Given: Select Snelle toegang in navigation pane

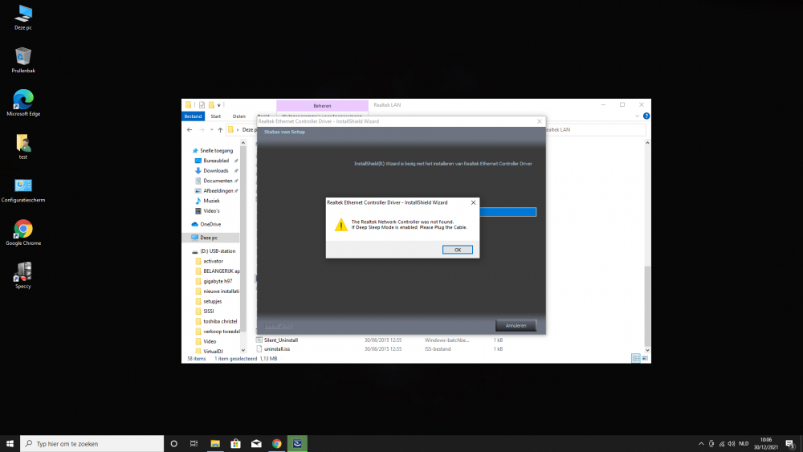Looking at the screenshot, I should point(216,150).
